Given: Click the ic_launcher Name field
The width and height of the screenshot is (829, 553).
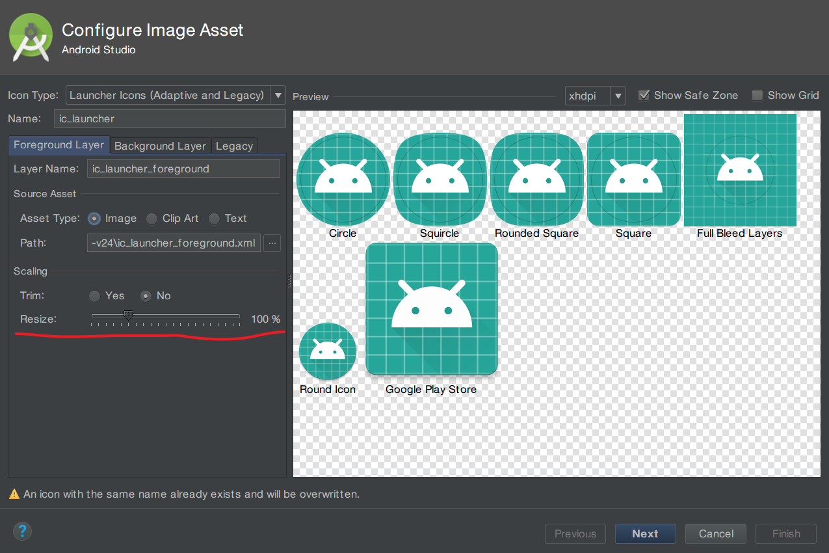Looking at the screenshot, I should coord(170,118).
